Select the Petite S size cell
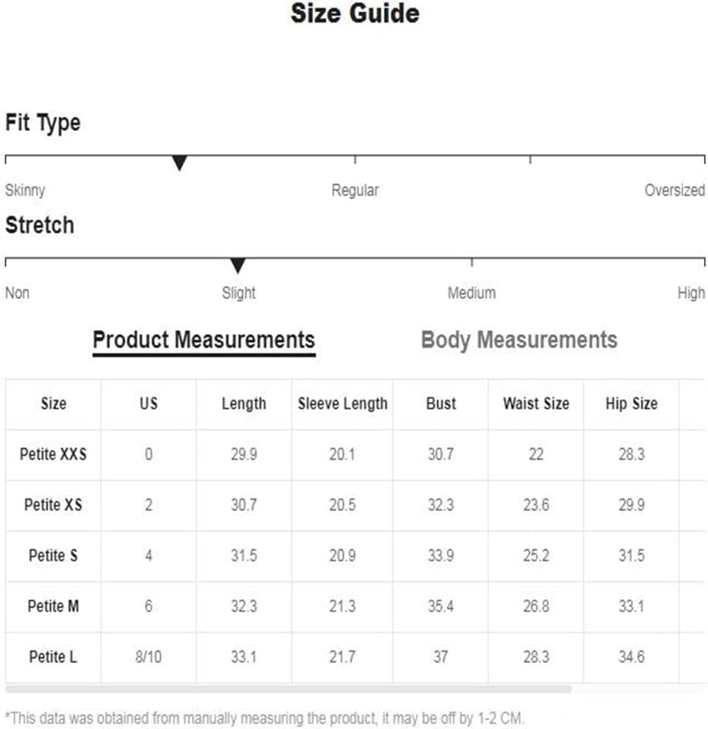The image size is (708, 729). coord(53,555)
